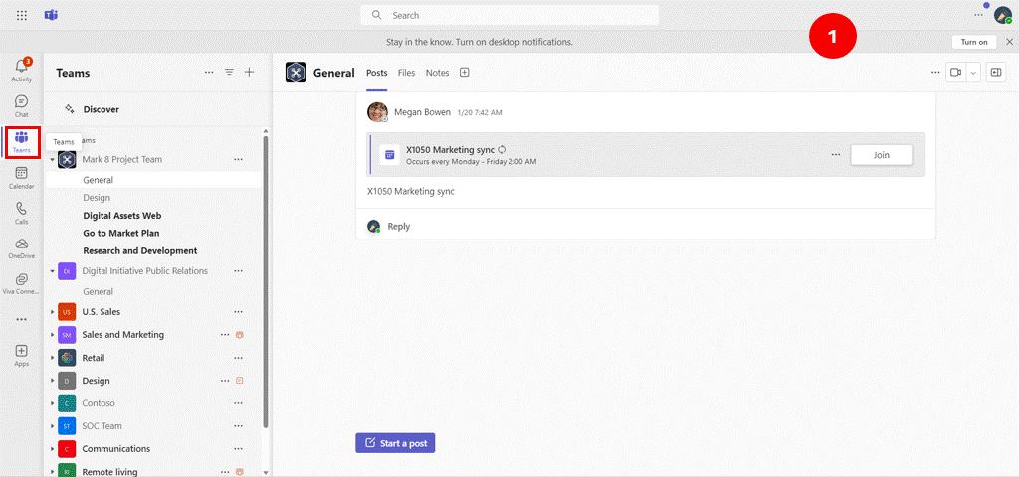This screenshot has width=1019, height=477.
Task: Show more apps ellipsis in sidebar
Action: (x=22, y=319)
